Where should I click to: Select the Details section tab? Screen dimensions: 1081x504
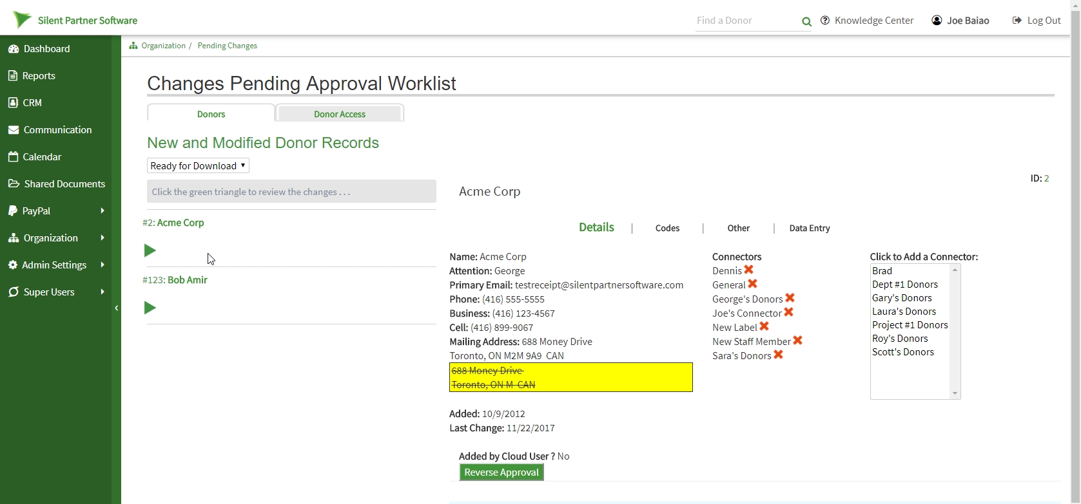pyautogui.click(x=596, y=227)
